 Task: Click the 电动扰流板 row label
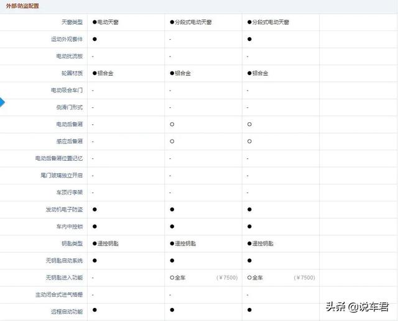pyautogui.click(x=69, y=57)
